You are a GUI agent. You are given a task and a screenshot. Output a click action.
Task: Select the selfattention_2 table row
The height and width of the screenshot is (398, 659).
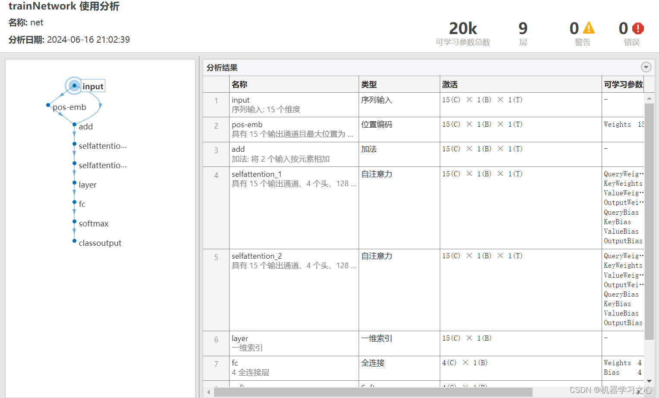click(424, 290)
